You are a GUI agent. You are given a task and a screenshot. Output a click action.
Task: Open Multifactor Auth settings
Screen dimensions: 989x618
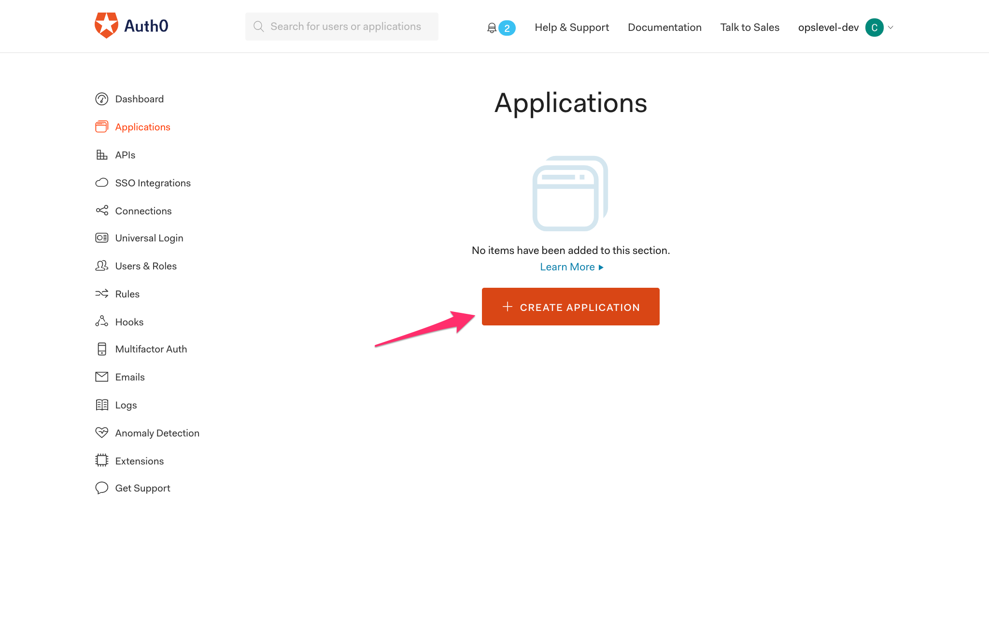[151, 349]
